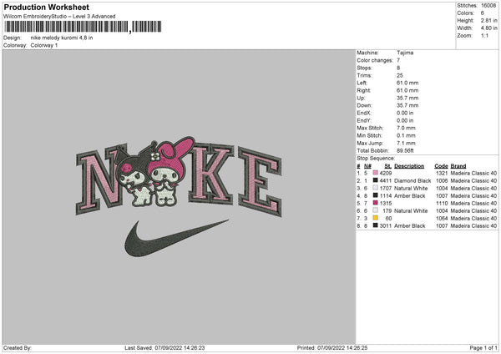This screenshot has width=501, height=354.
Task: Click 'Diamond Black' description in stop row 2
Action: [412, 180]
